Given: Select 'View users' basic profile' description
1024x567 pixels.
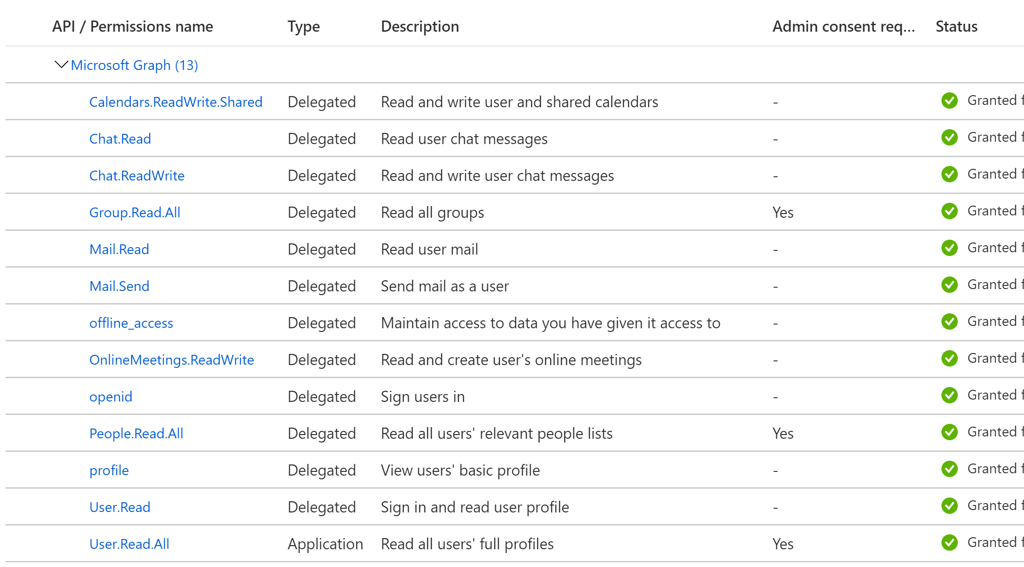Looking at the screenshot, I should (460, 470).
